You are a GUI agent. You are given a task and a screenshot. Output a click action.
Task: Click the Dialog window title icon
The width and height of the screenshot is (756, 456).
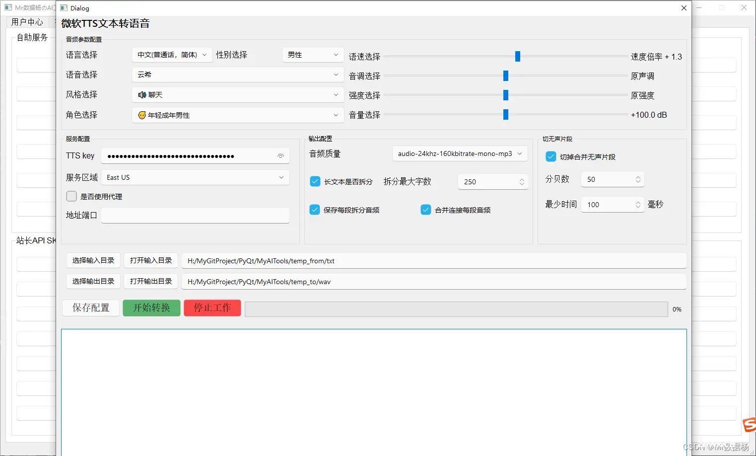coord(64,8)
